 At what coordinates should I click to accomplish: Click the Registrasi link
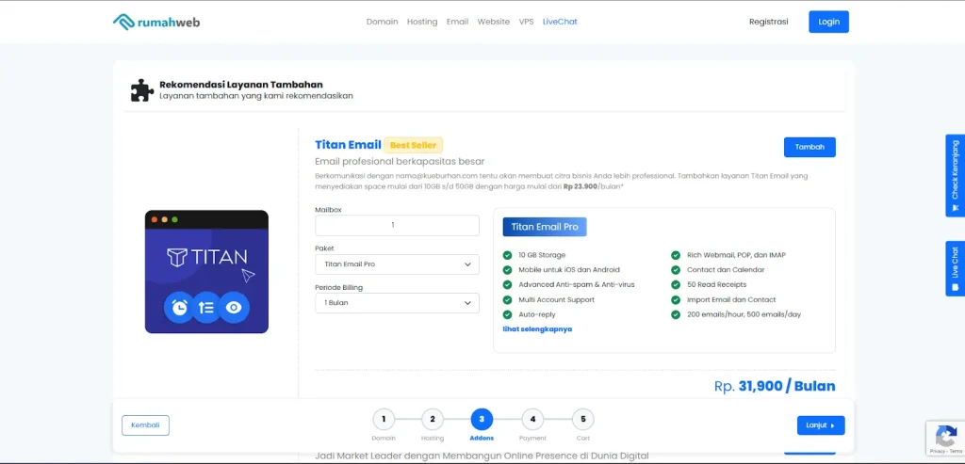[x=769, y=22]
